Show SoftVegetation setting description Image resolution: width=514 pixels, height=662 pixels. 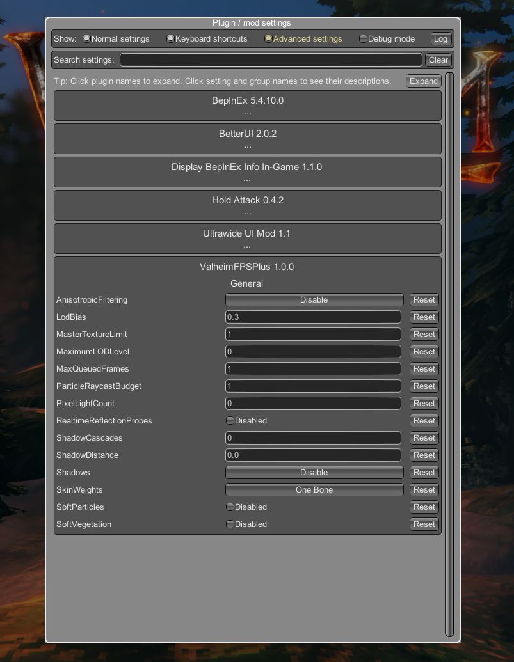(84, 524)
